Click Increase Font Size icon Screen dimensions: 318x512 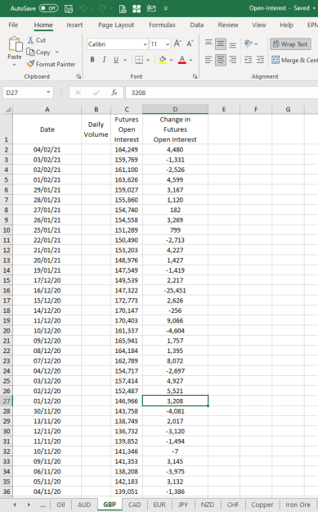click(x=177, y=43)
